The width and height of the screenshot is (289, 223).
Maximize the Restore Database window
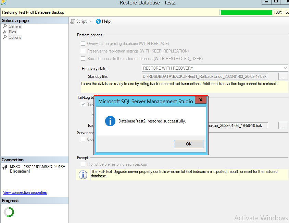276,2
